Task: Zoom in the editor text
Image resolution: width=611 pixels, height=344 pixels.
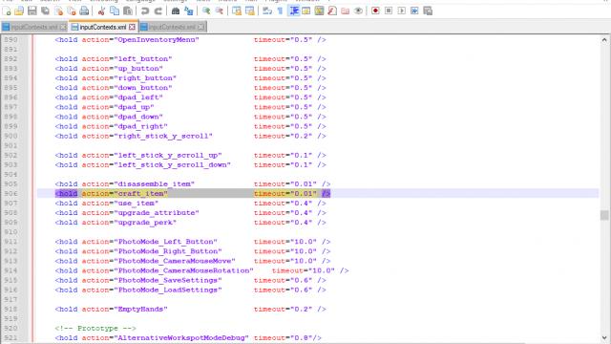Action: point(206,11)
